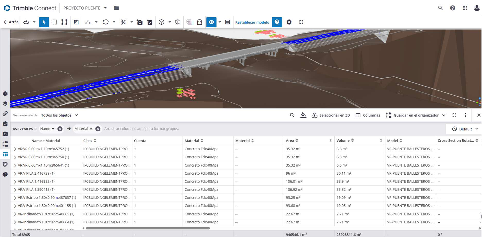Click Seleccionar en 3D button

[x=331, y=115]
